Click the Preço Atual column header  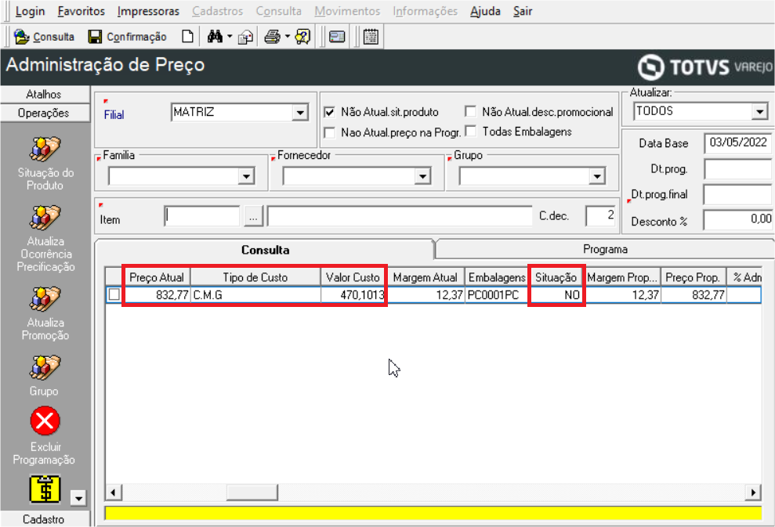(x=156, y=277)
